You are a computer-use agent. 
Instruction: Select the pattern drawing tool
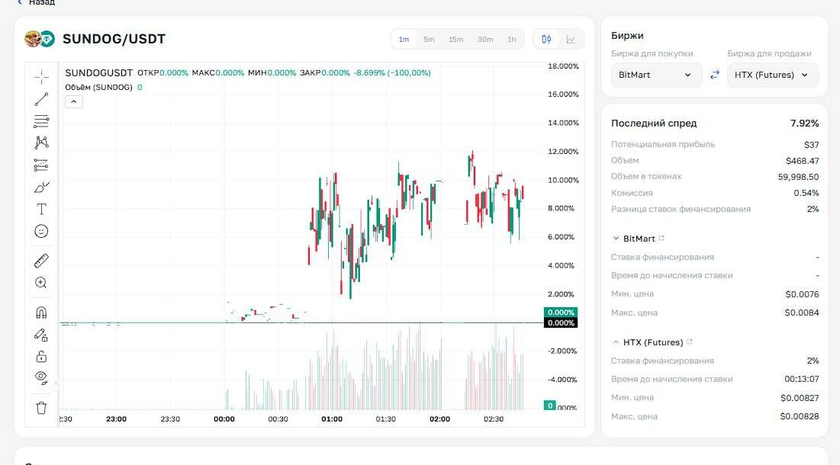pos(41,143)
